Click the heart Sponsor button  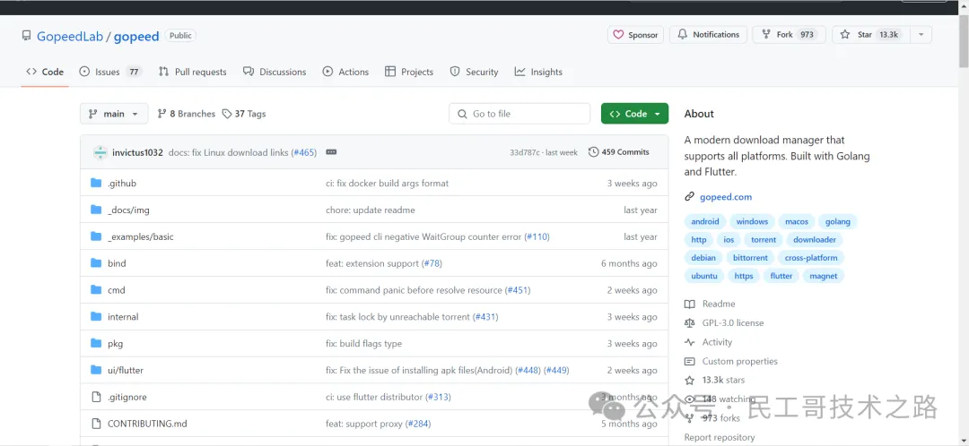pyautogui.click(x=635, y=35)
